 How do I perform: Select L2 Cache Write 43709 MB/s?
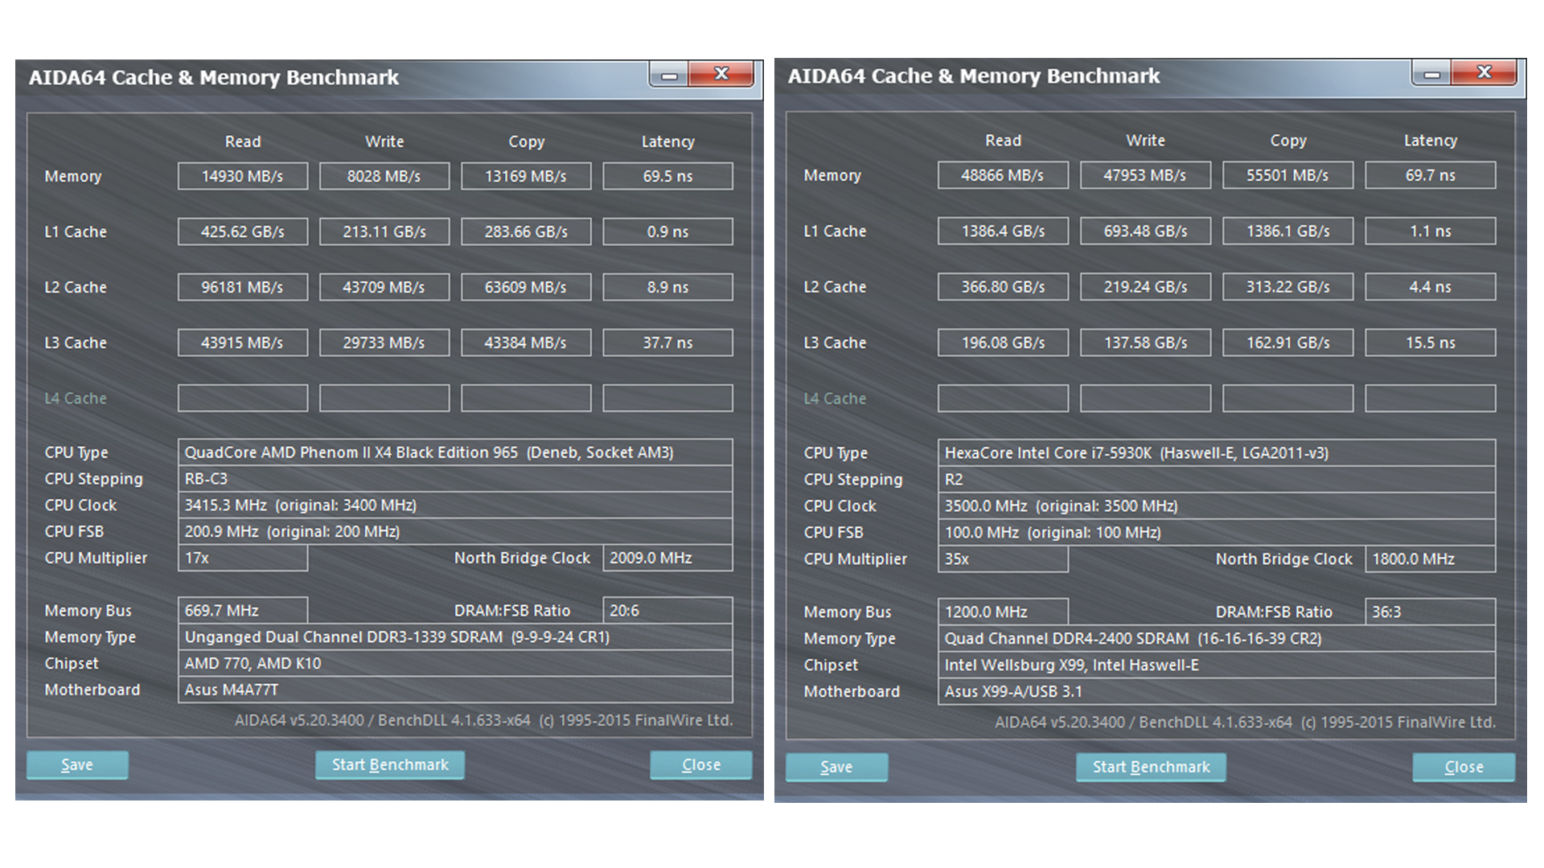point(384,287)
